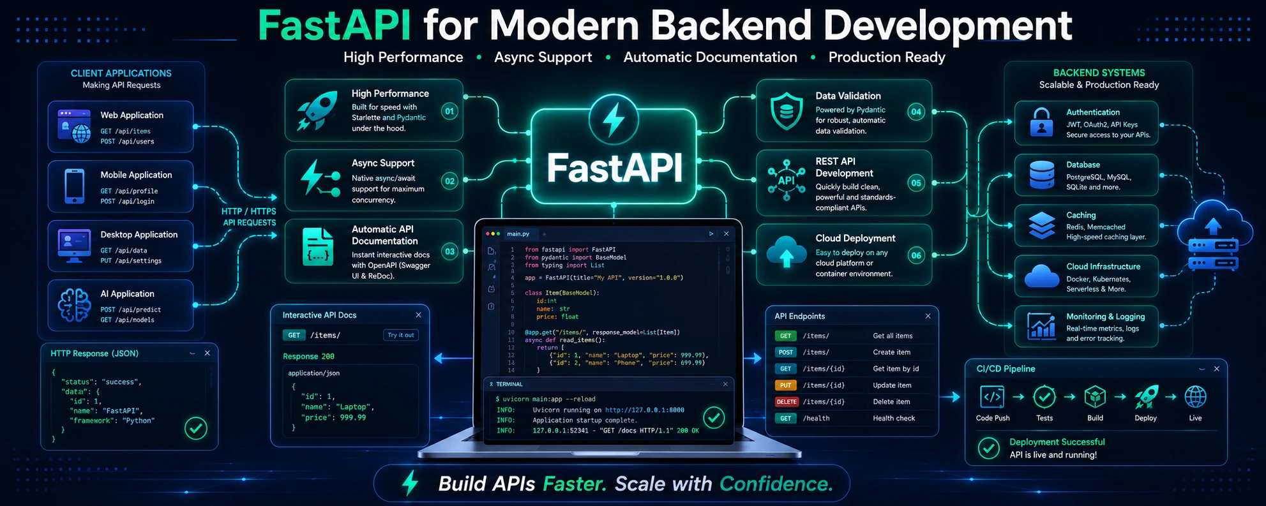This screenshot has width=1266, height=506.
Task: Click the 06 badge on Cloud Deployment card
Action: click(916, 256)
